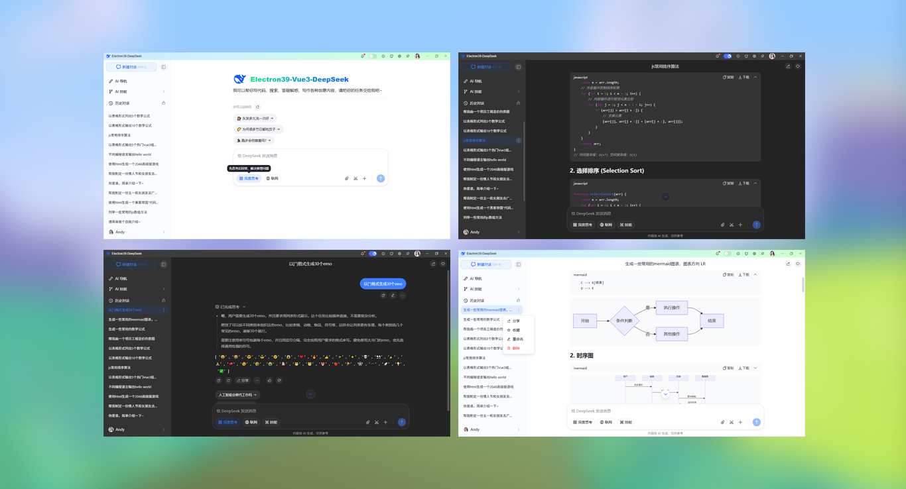Image resolution: width=906 pixels, height=489 pixels.
Task: Expand AI 技能 chevron in top-left window
Action: click(164, 91)
